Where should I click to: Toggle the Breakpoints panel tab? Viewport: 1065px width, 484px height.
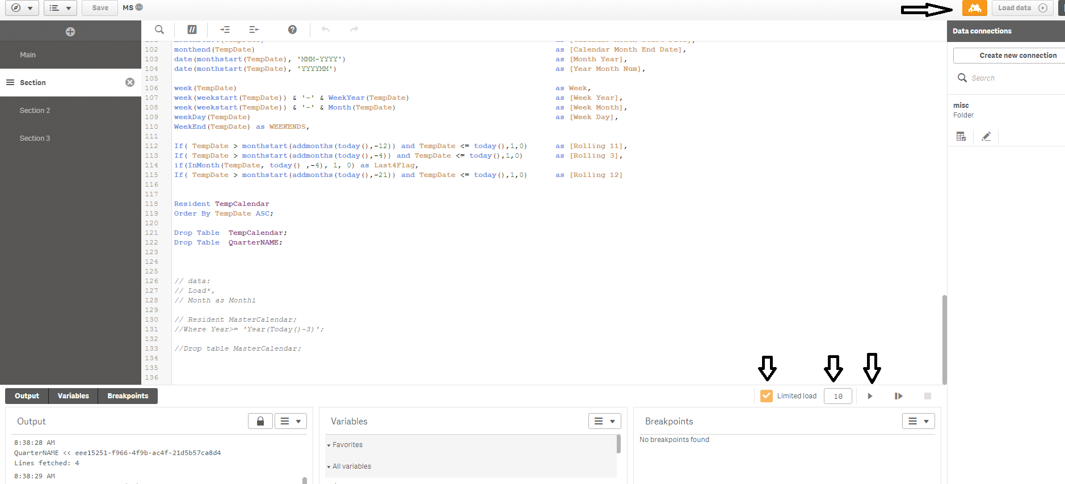[128, 396]
